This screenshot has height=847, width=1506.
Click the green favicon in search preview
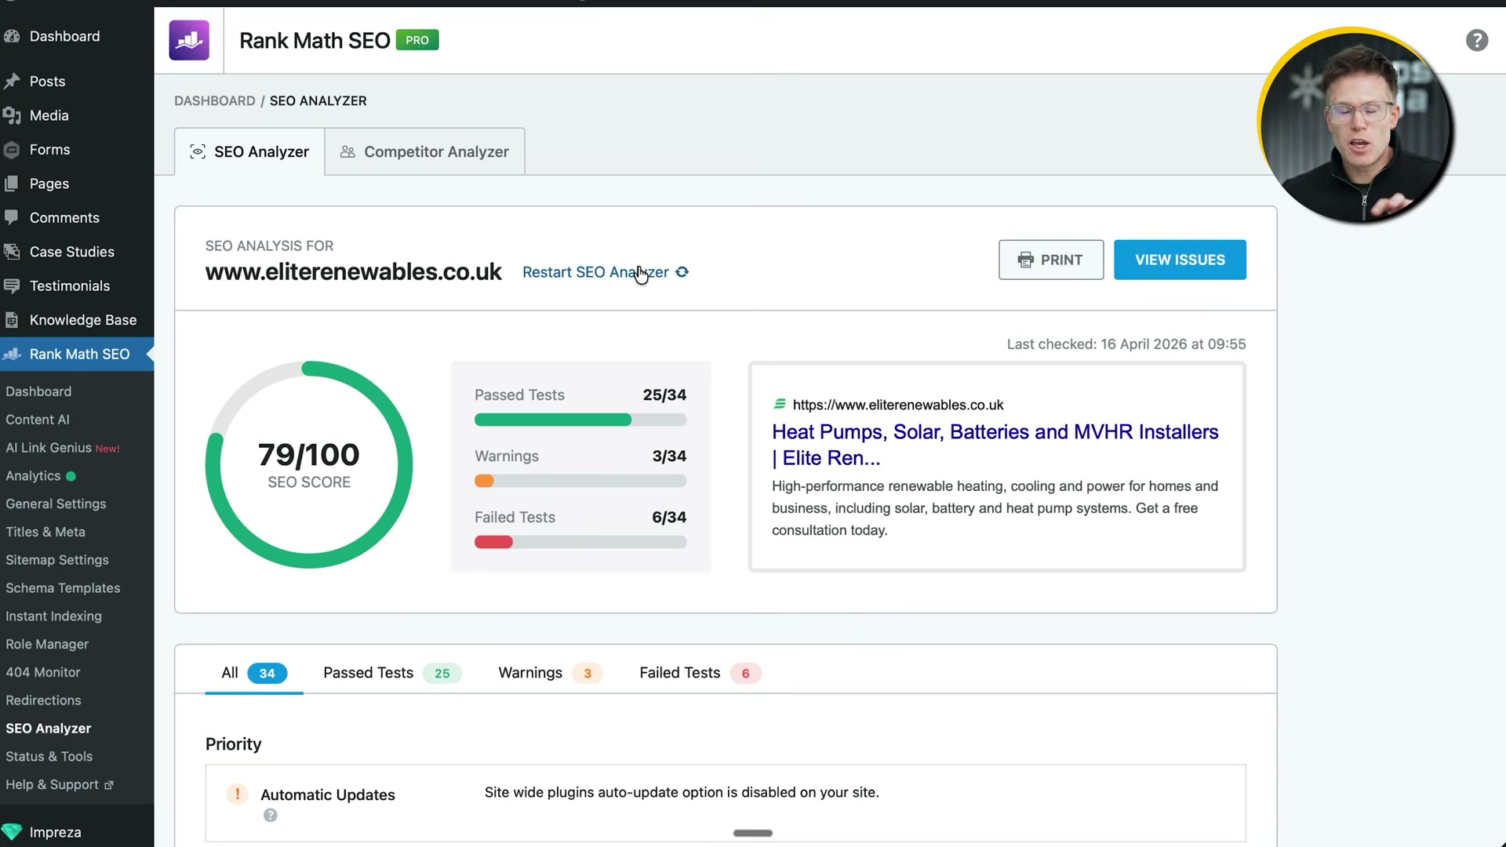tap(780, 404)
